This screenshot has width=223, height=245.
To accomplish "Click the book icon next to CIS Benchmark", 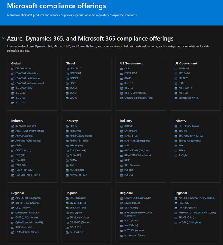I will click(13, 69).
